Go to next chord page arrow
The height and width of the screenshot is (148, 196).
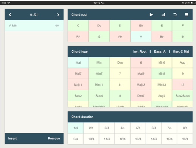[58, 15]
